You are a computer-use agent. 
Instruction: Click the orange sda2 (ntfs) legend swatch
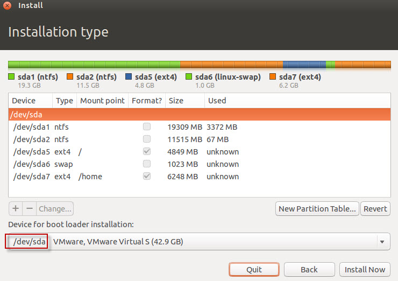70,77
